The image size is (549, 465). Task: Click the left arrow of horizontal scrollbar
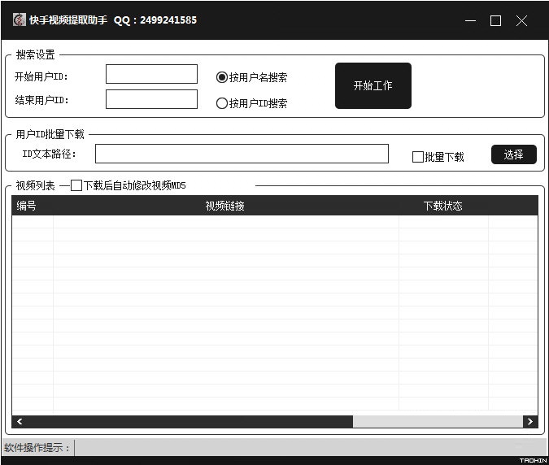20,422
